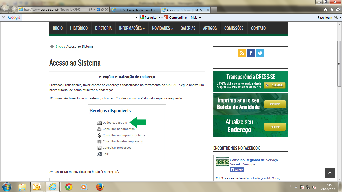Open Windows Media Player from the taskbar
Image resolution: width=342 pixels, height=192 pixels.
(x=84, y=187)
